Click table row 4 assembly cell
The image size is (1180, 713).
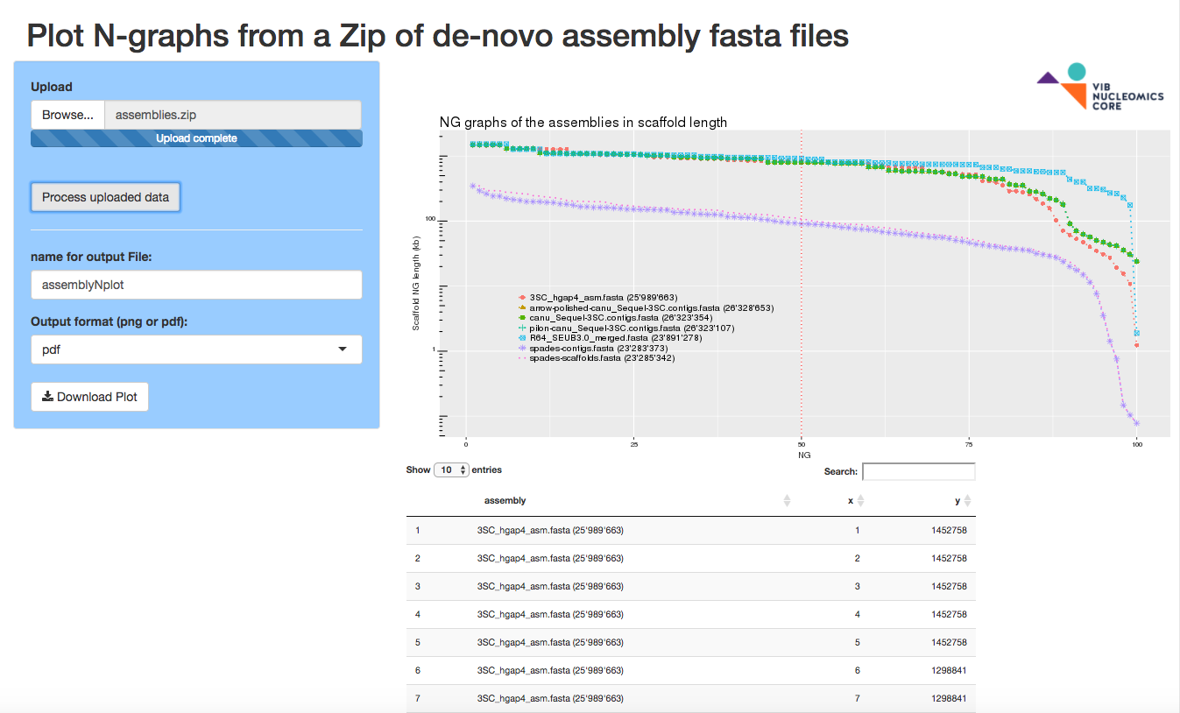(549, 614)
